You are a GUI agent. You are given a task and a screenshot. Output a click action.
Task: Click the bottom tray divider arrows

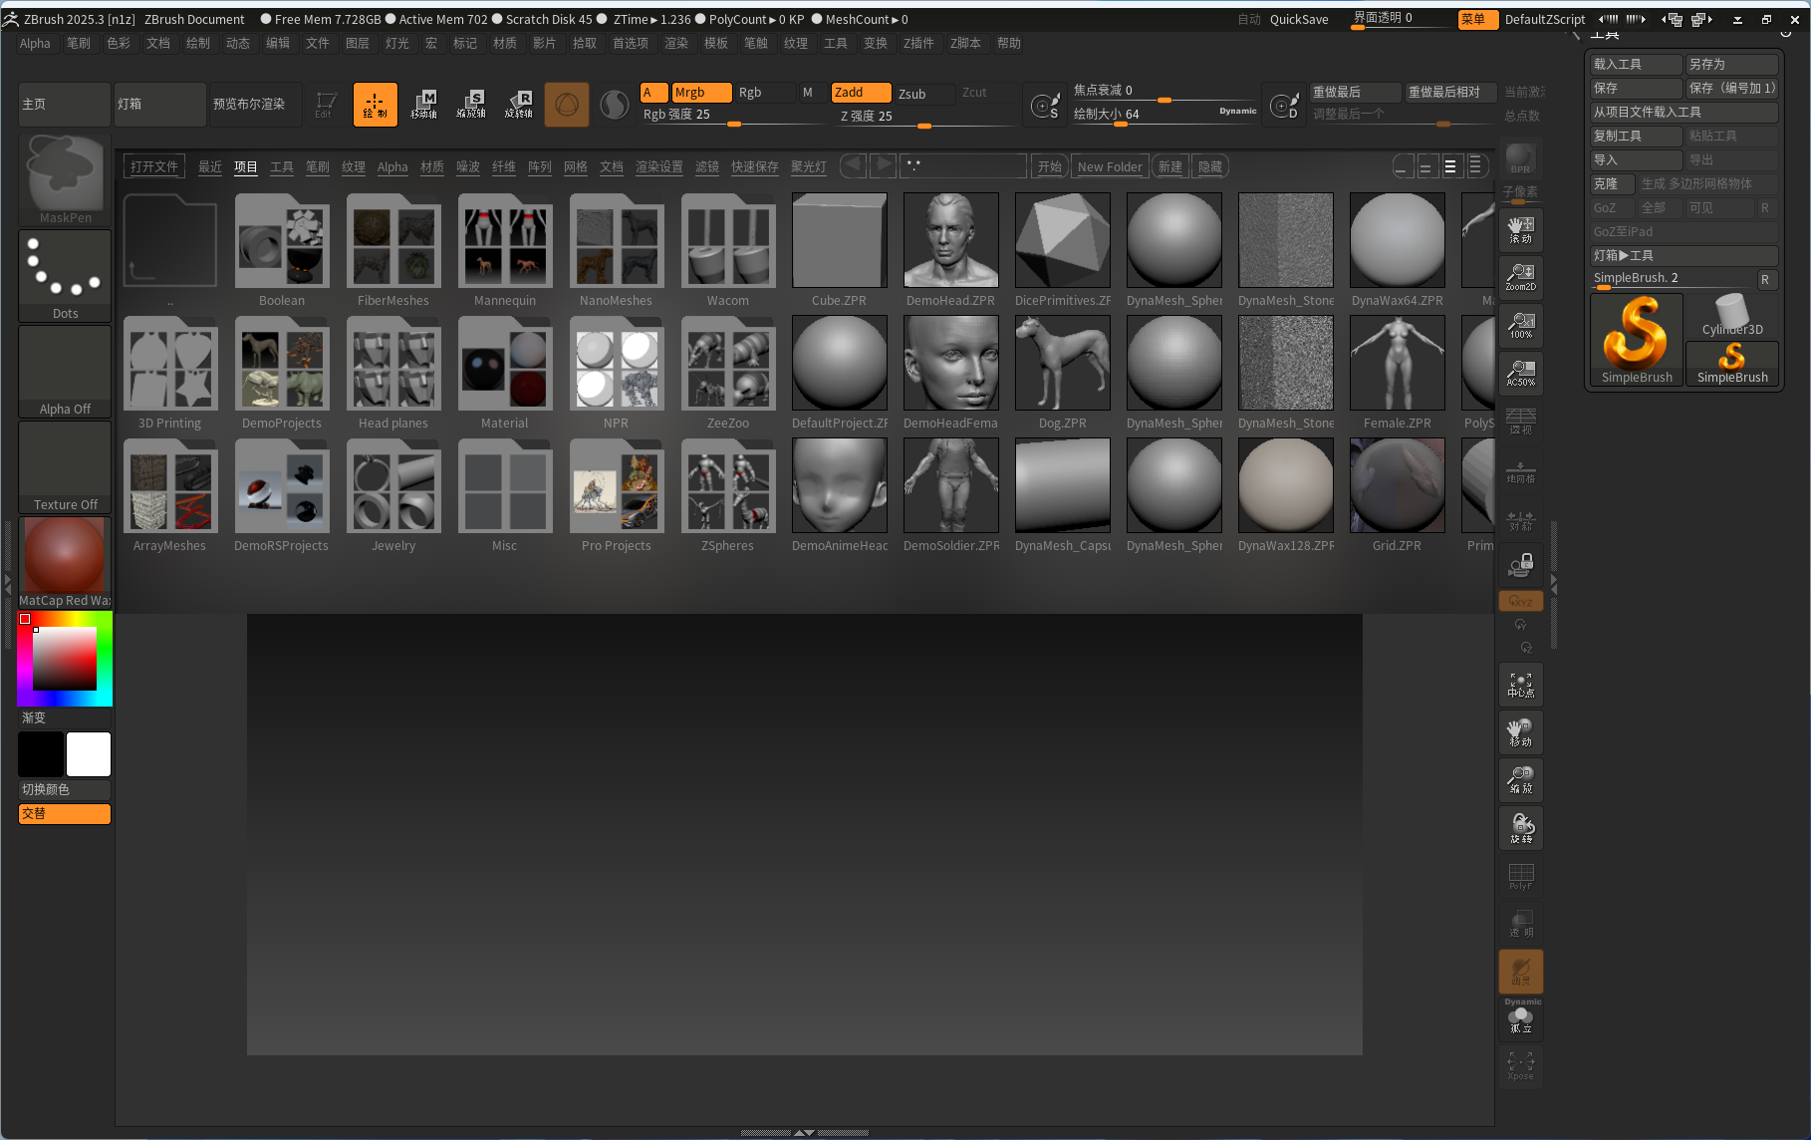click(804, 1133)
